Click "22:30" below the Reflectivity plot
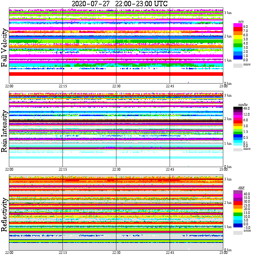 tap(116, 253)
